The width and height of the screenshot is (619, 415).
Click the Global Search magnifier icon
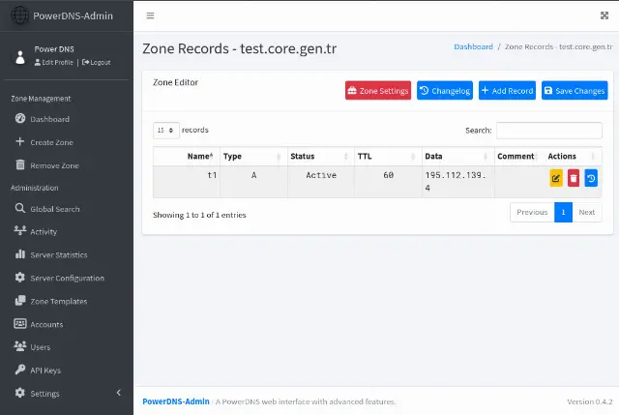[20, 208]
